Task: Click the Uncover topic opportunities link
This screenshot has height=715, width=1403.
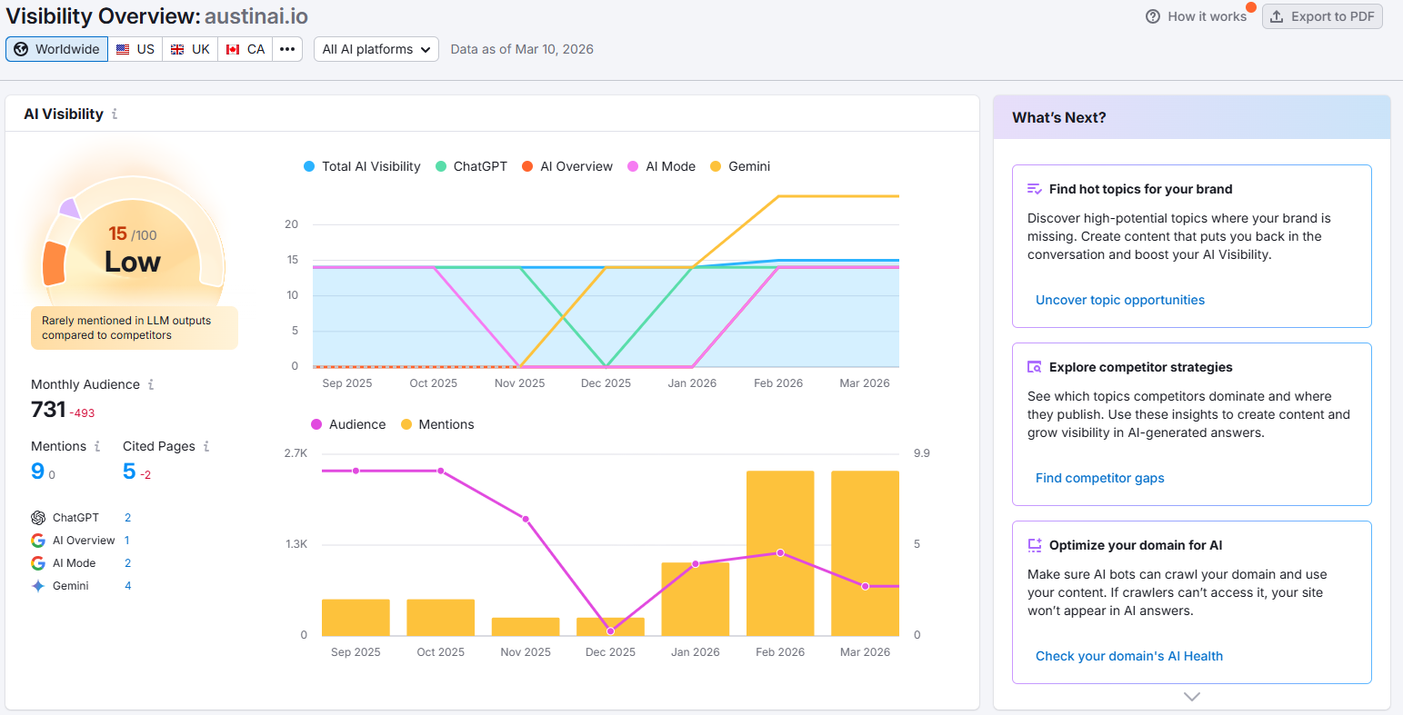Action: click(1120, 300)
